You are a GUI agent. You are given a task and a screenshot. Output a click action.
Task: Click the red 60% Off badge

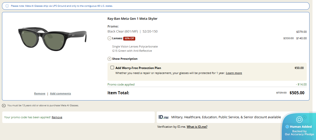[129, 38]
